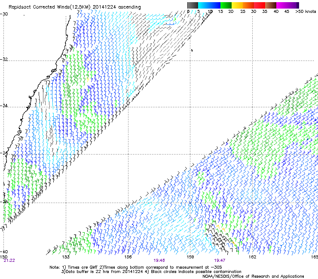The width and height of the screenshot is (318, 279).
Task: Click the latitude label '-34'
Action: 4,106
